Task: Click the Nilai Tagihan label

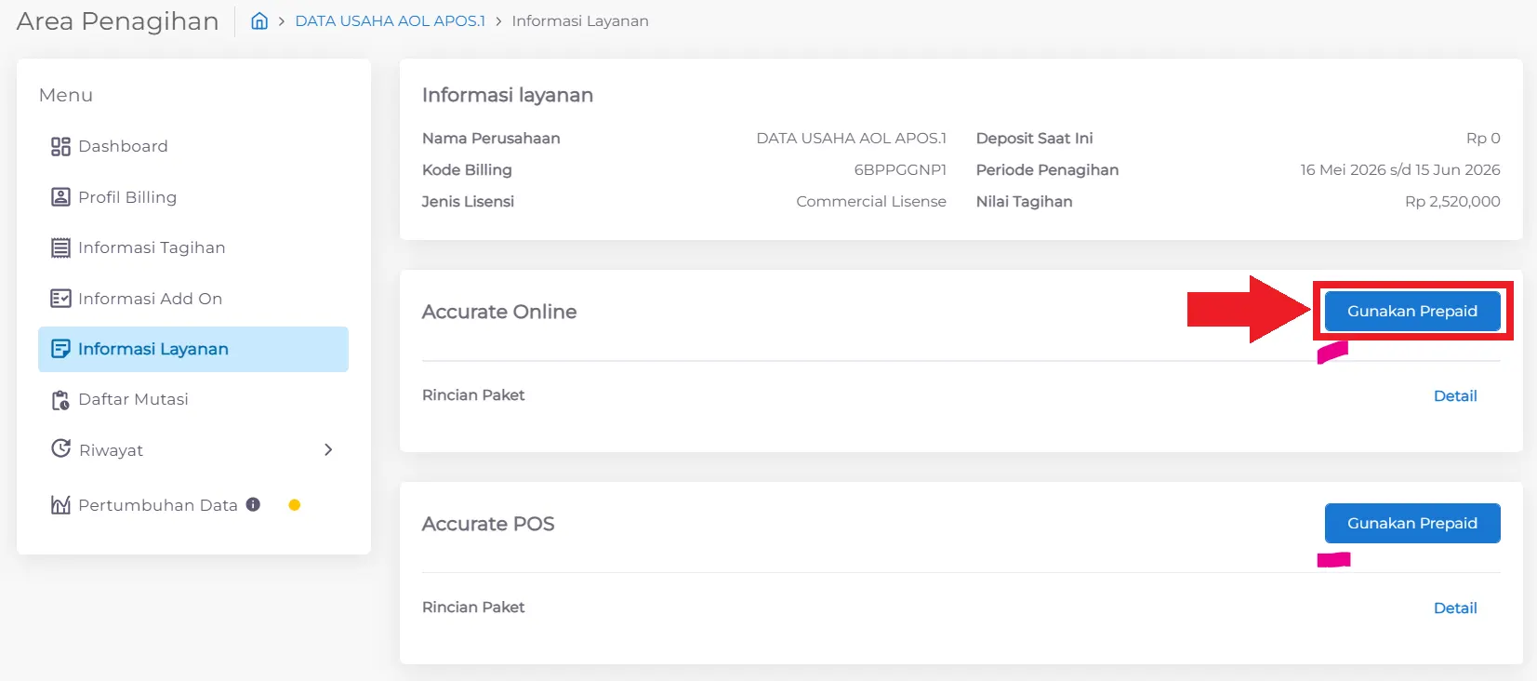Action: coord(1025,201)
